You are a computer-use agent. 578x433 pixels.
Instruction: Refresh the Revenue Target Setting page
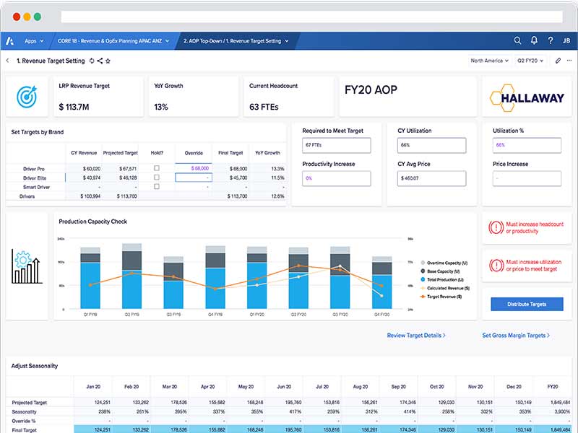92,61
